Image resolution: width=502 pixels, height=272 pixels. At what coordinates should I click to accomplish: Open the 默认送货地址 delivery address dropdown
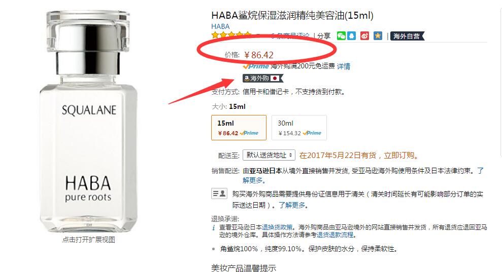pos(269,155)
